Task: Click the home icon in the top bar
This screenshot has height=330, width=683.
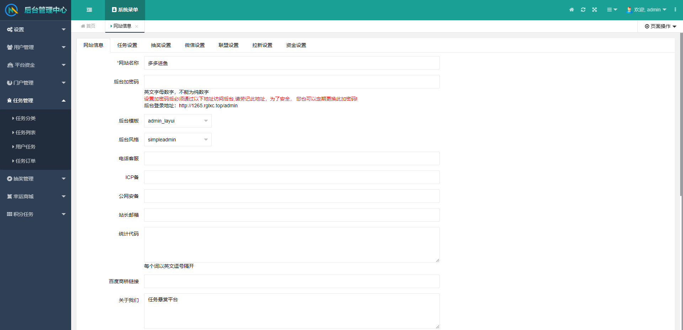Action: coord(572,10)
